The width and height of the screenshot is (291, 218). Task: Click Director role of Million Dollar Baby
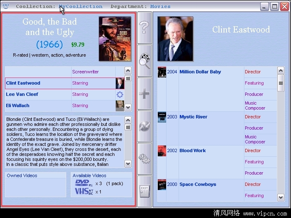(x=253, y=72)
